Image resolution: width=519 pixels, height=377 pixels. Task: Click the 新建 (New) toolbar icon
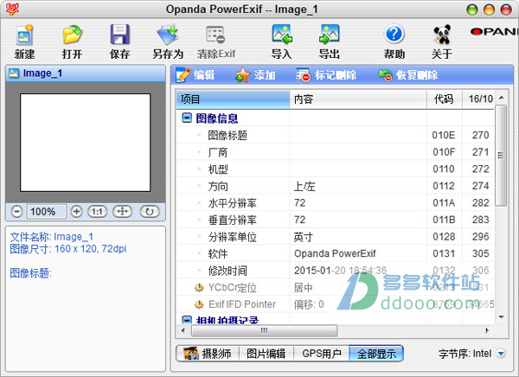pos(24,35)
